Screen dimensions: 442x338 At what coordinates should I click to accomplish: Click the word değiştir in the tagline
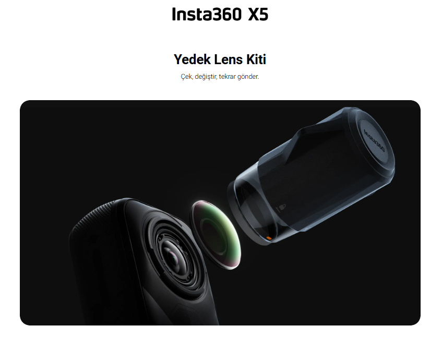206,77
